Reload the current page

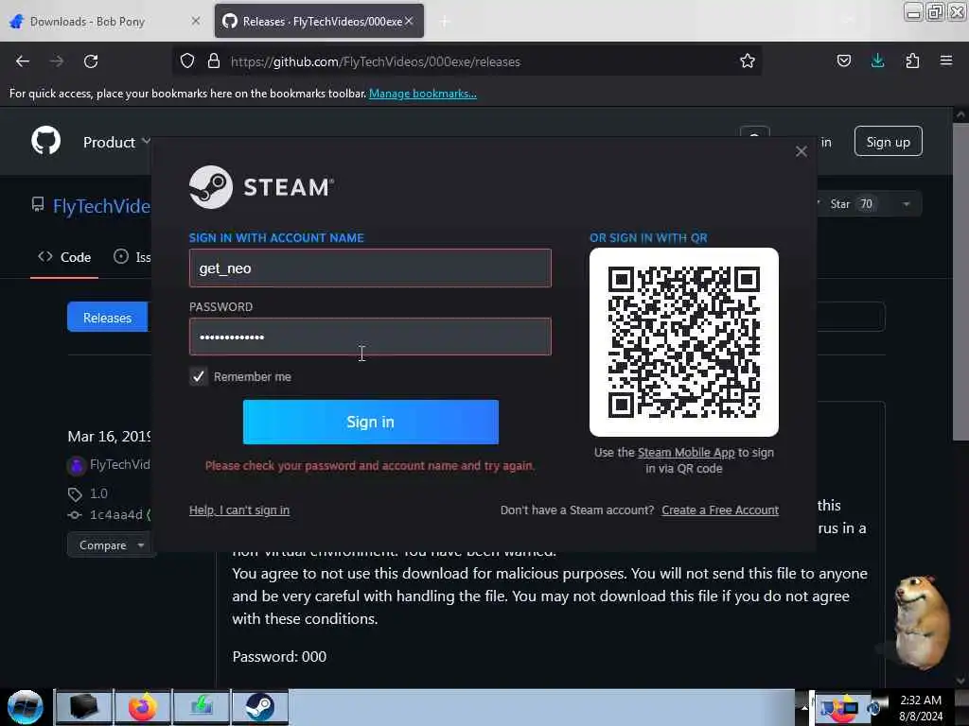(91, 61)
